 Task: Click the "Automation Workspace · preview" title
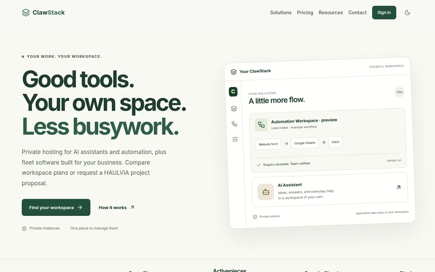[x=304, y=121]
